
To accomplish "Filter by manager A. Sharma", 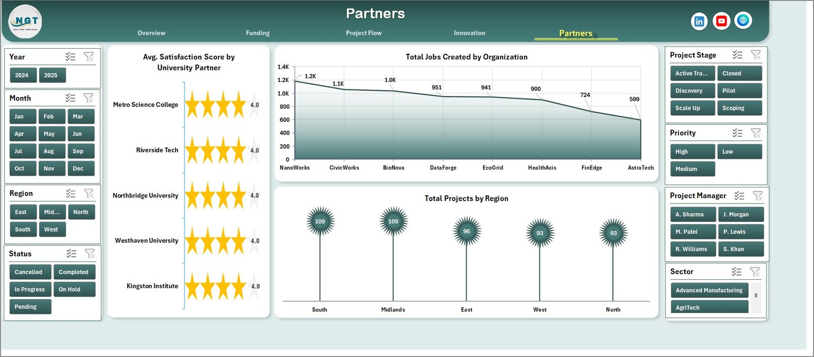I will (x=693, y=214).
